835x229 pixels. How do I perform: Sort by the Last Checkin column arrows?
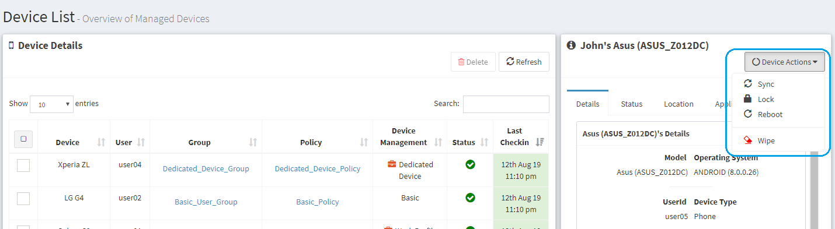click(x=540, y=142)
